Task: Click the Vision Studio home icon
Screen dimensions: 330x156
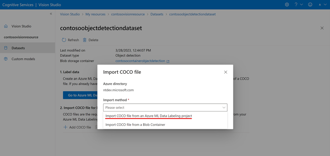Action: (x=6, y=26)
